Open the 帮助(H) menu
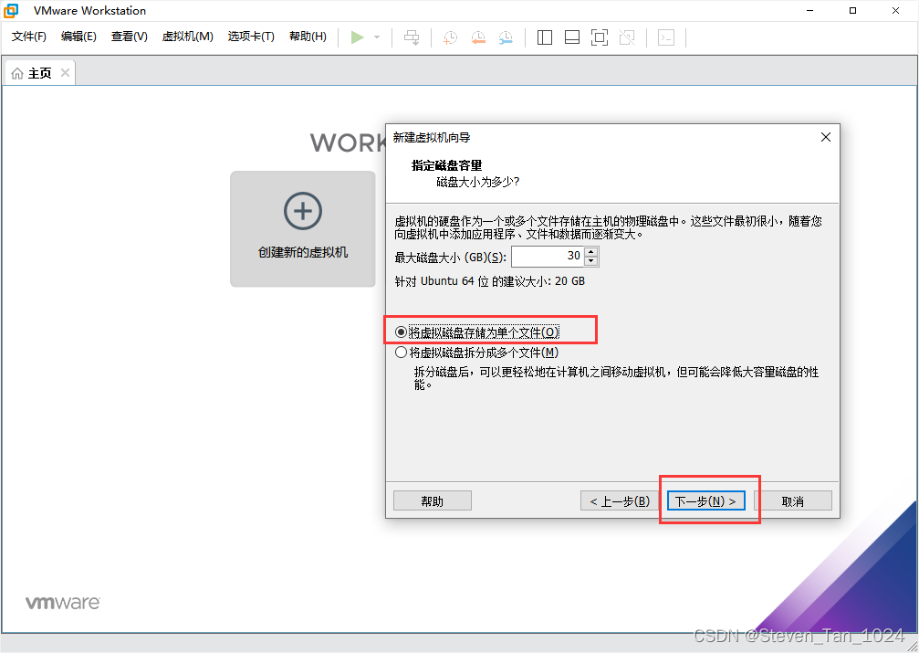The height and width of the screenshot is (653, 919). coord(308,37)
